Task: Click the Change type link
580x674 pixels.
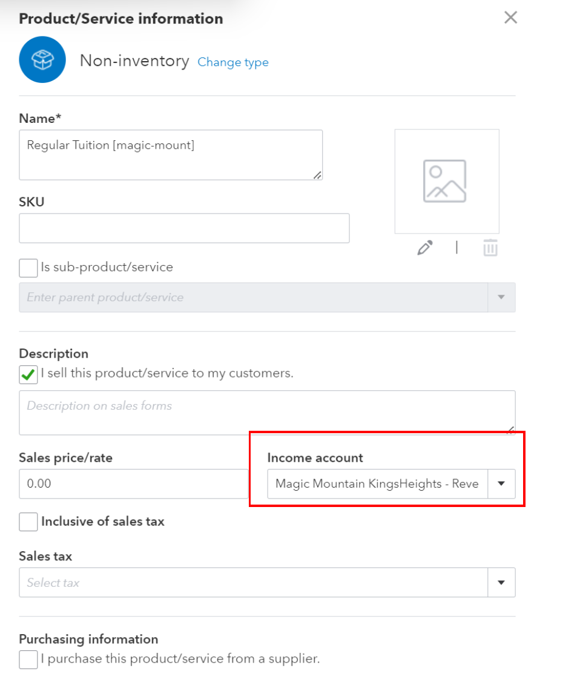Action: coord(232,62)
